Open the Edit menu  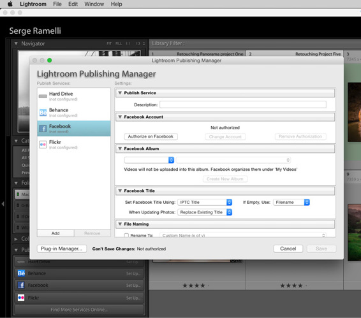(73, 4)
